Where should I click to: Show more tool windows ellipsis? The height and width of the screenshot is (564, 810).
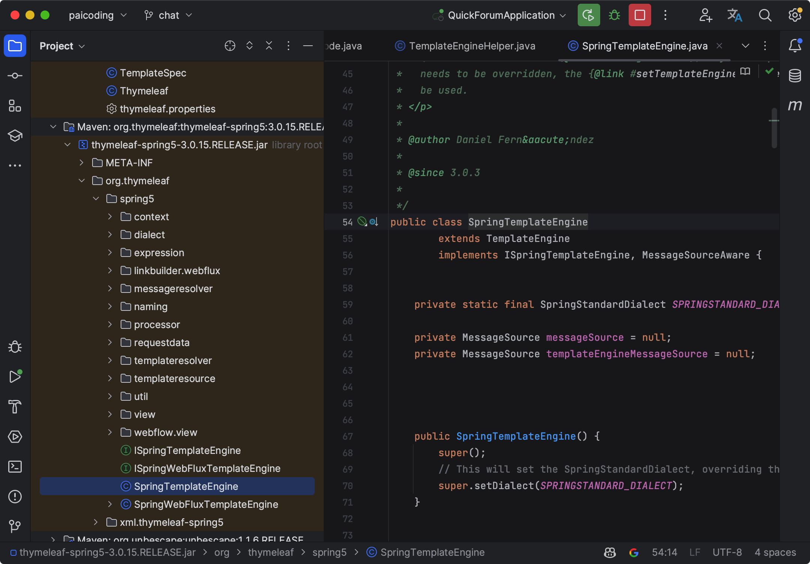tap(15, 166)
